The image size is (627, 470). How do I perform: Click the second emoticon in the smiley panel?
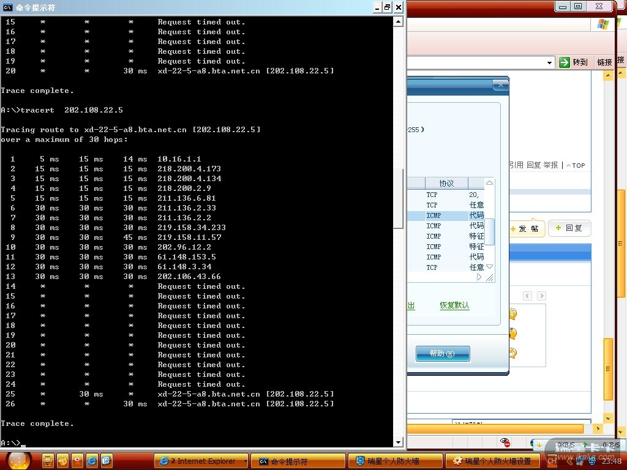tap(513, 333)
